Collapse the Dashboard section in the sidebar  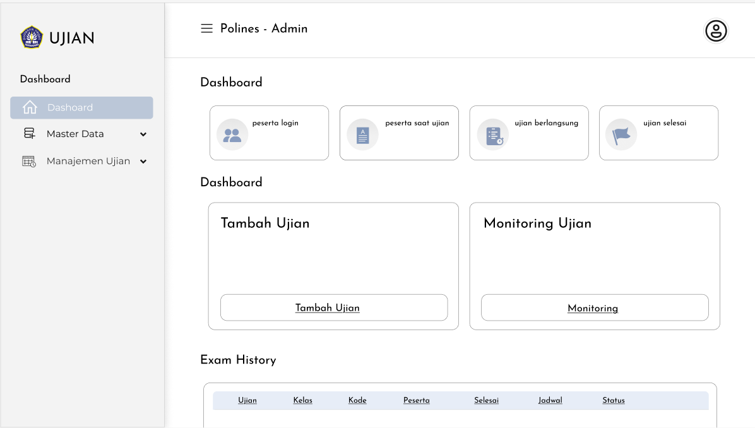pos(45,79)
